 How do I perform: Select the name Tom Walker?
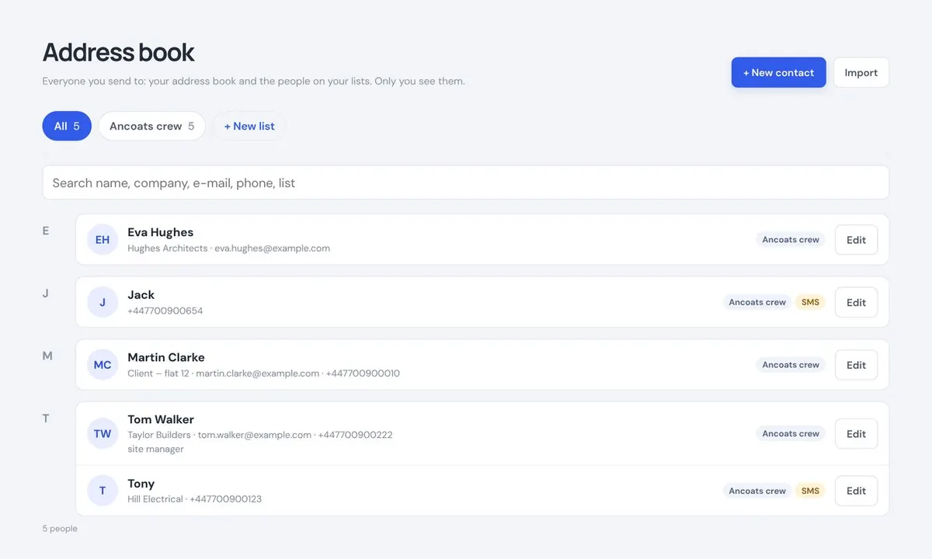point(161,419)
